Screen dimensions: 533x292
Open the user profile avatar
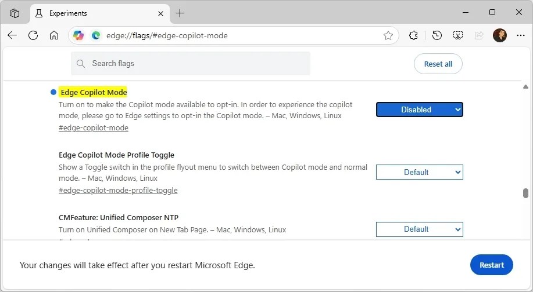499,35
